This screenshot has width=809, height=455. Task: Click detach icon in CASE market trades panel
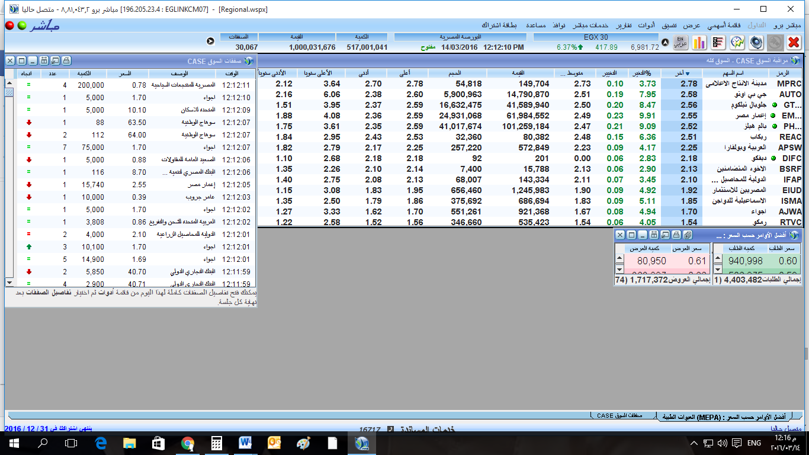55,61
